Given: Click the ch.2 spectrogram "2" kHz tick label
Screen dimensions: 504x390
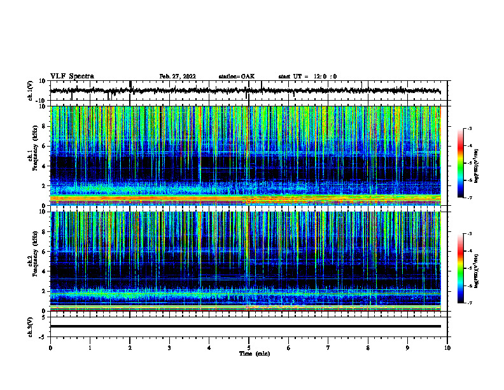Looking at the screenshot, I should pyautogui.click(x=44, y=291).
